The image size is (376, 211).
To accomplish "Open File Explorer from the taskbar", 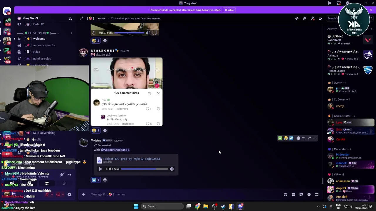I will 206,206.
